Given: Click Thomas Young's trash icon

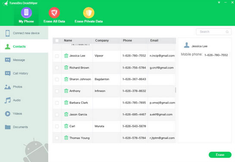Looking at the screenshot, I should [66, 137].
